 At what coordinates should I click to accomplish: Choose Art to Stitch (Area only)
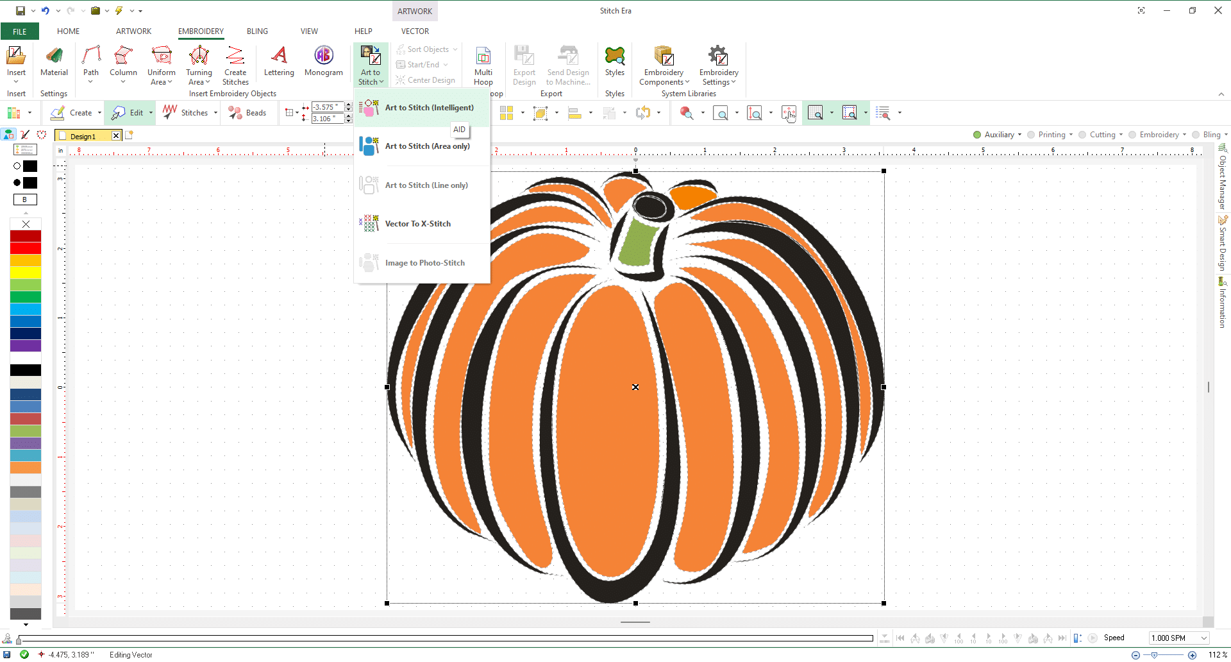(428, 146)
